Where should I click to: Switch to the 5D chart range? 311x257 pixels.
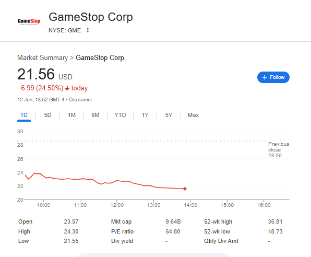pyautogui.click(x=47, y=115)
